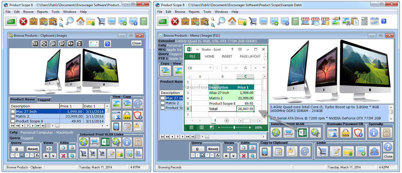Click printer icon in Memo window's Internet Print XLSX
The width and height of the screenshot is (402, 173).
click(x=289, y=132)
